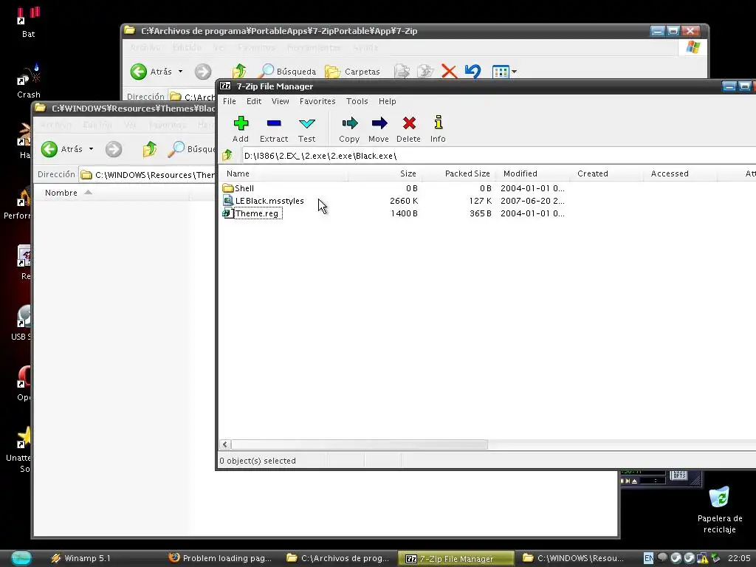This screenshot has width=756, height=567.
Task: Open the Start button on taskbar
Action: (21, 558)
